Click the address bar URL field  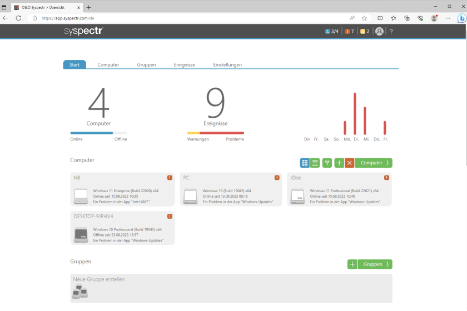click(x=191, y=18)
